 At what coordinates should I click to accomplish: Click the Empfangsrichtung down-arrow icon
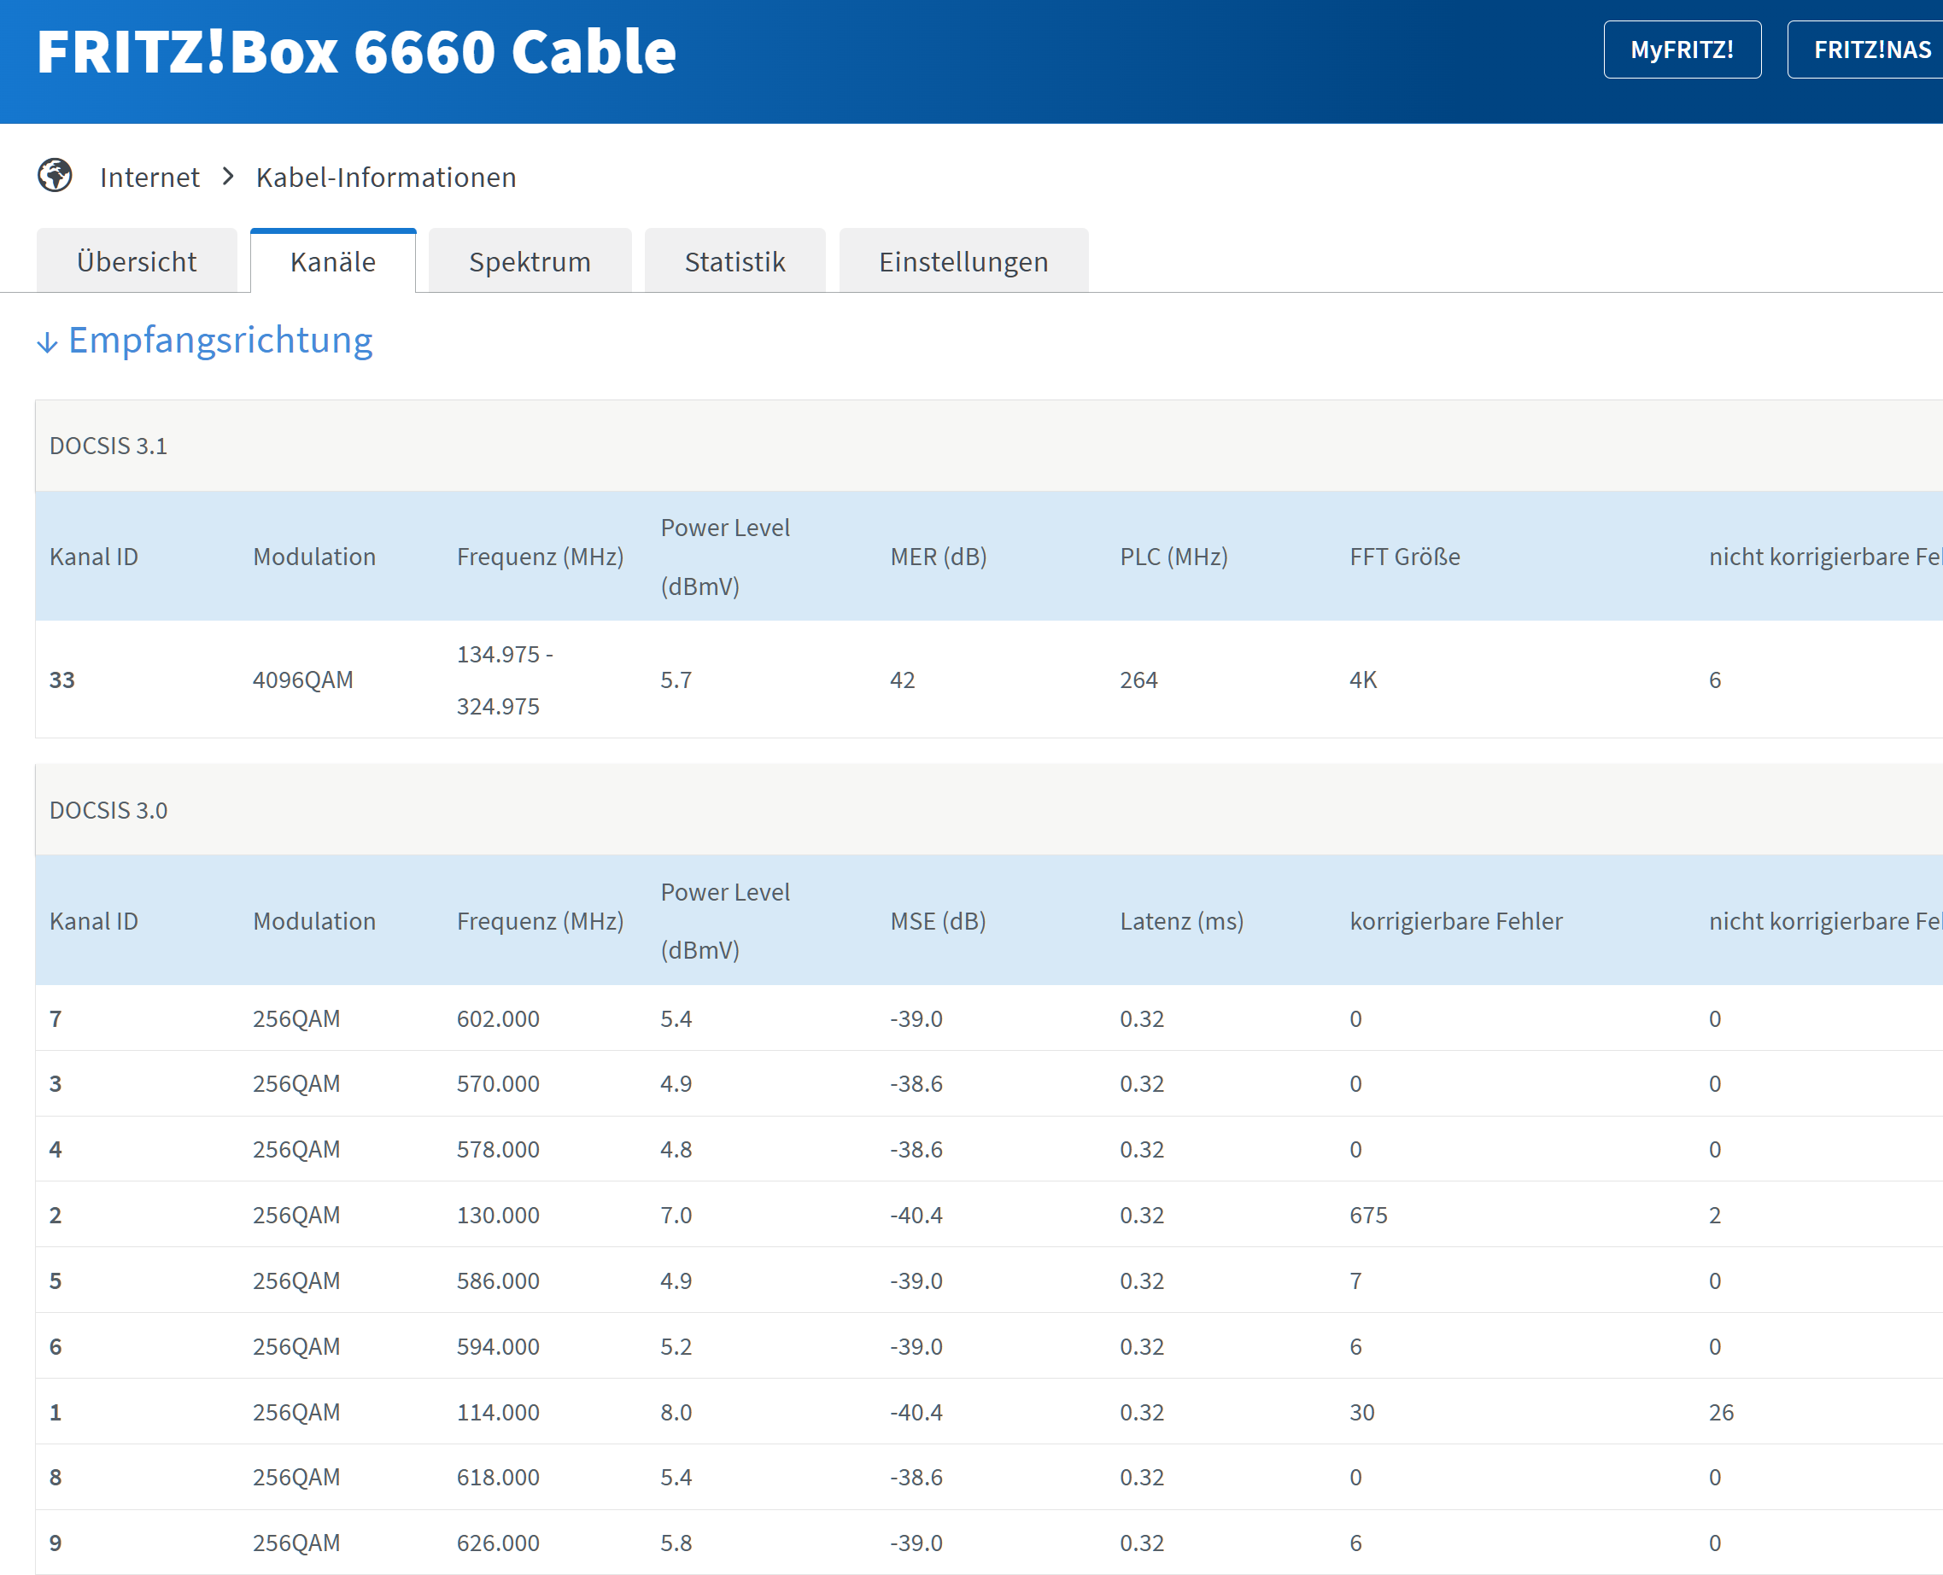47,343
